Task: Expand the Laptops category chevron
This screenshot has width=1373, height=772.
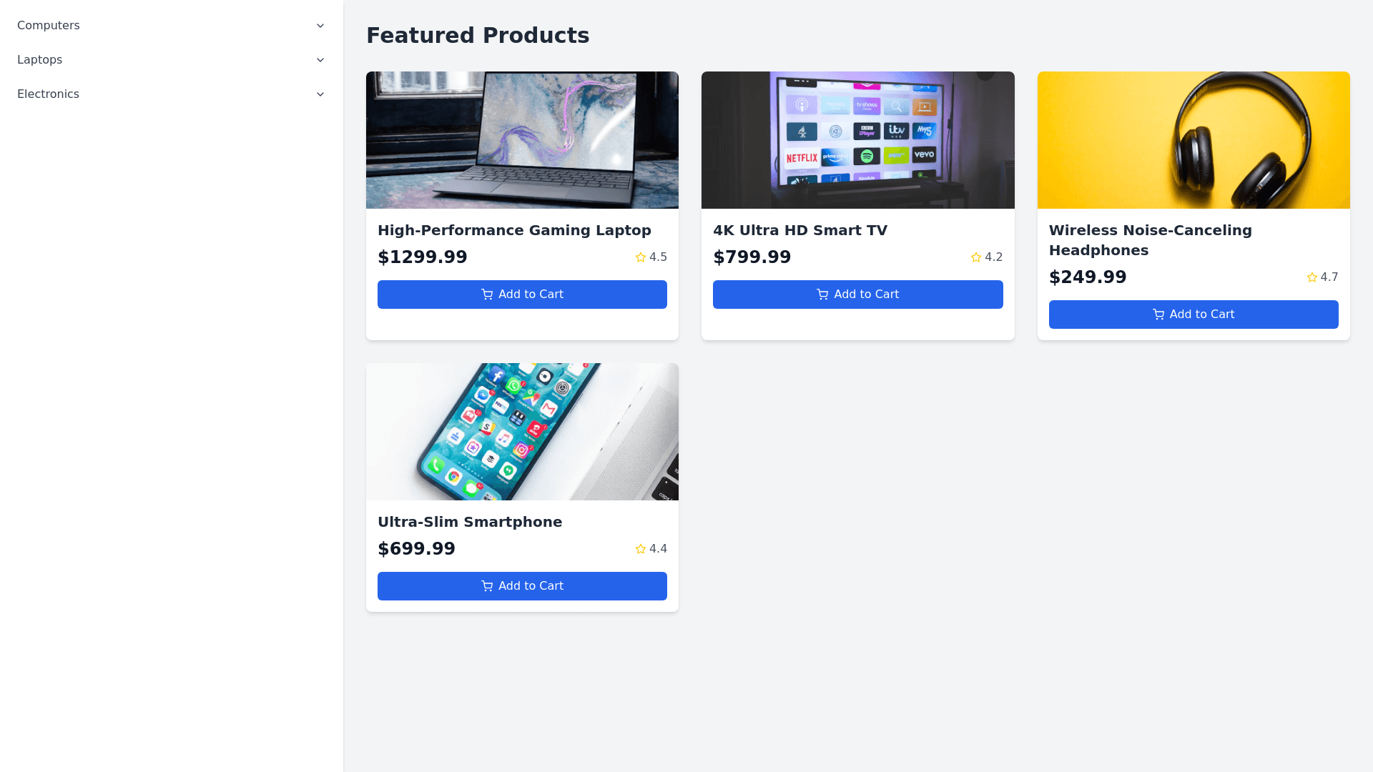Action: (x=320, y=60)
